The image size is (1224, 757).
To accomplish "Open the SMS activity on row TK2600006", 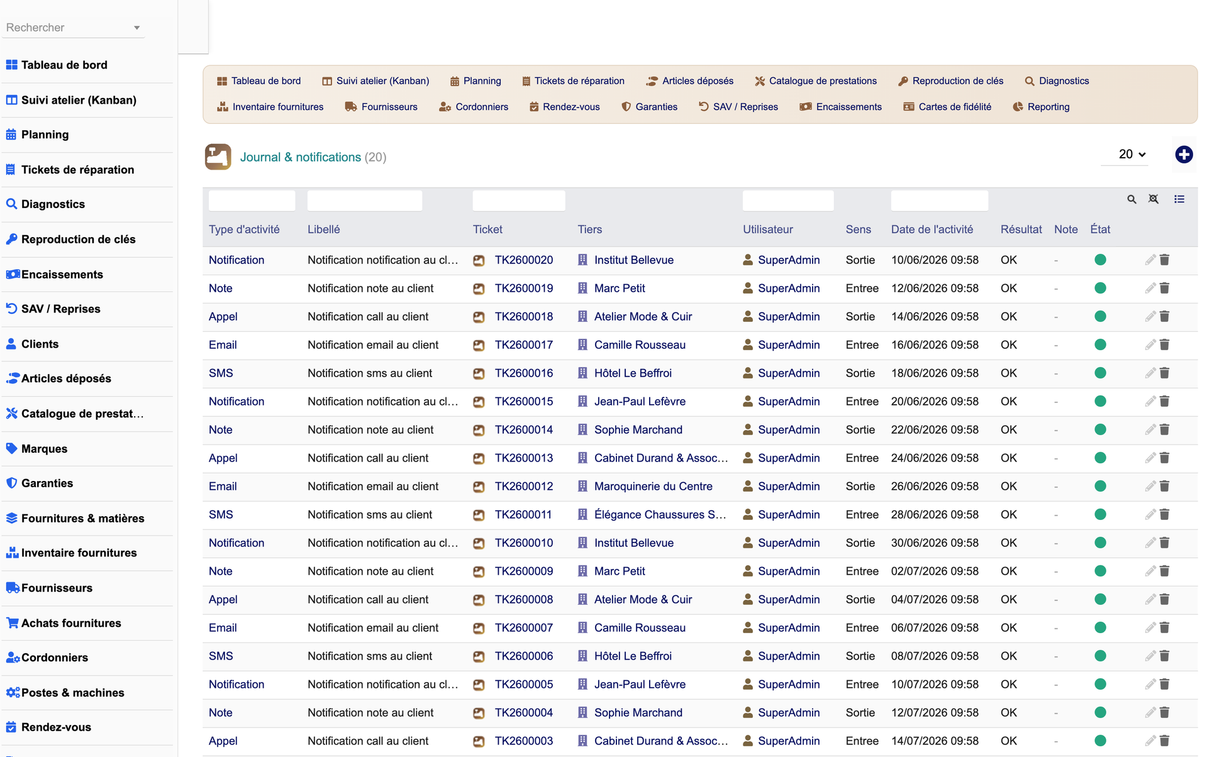I will [x=221, y=656].
